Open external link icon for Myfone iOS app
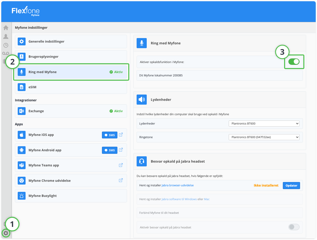This screenshot has width=317, height=240. [121, 135]
